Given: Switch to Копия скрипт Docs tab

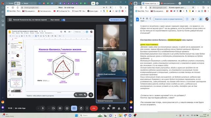Looking at the screenshot, I should [150, 3].
